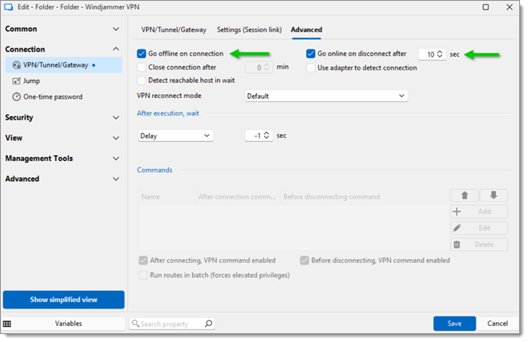
Task: Click the grid icon beside Variables
Action: tap(7, 324)
